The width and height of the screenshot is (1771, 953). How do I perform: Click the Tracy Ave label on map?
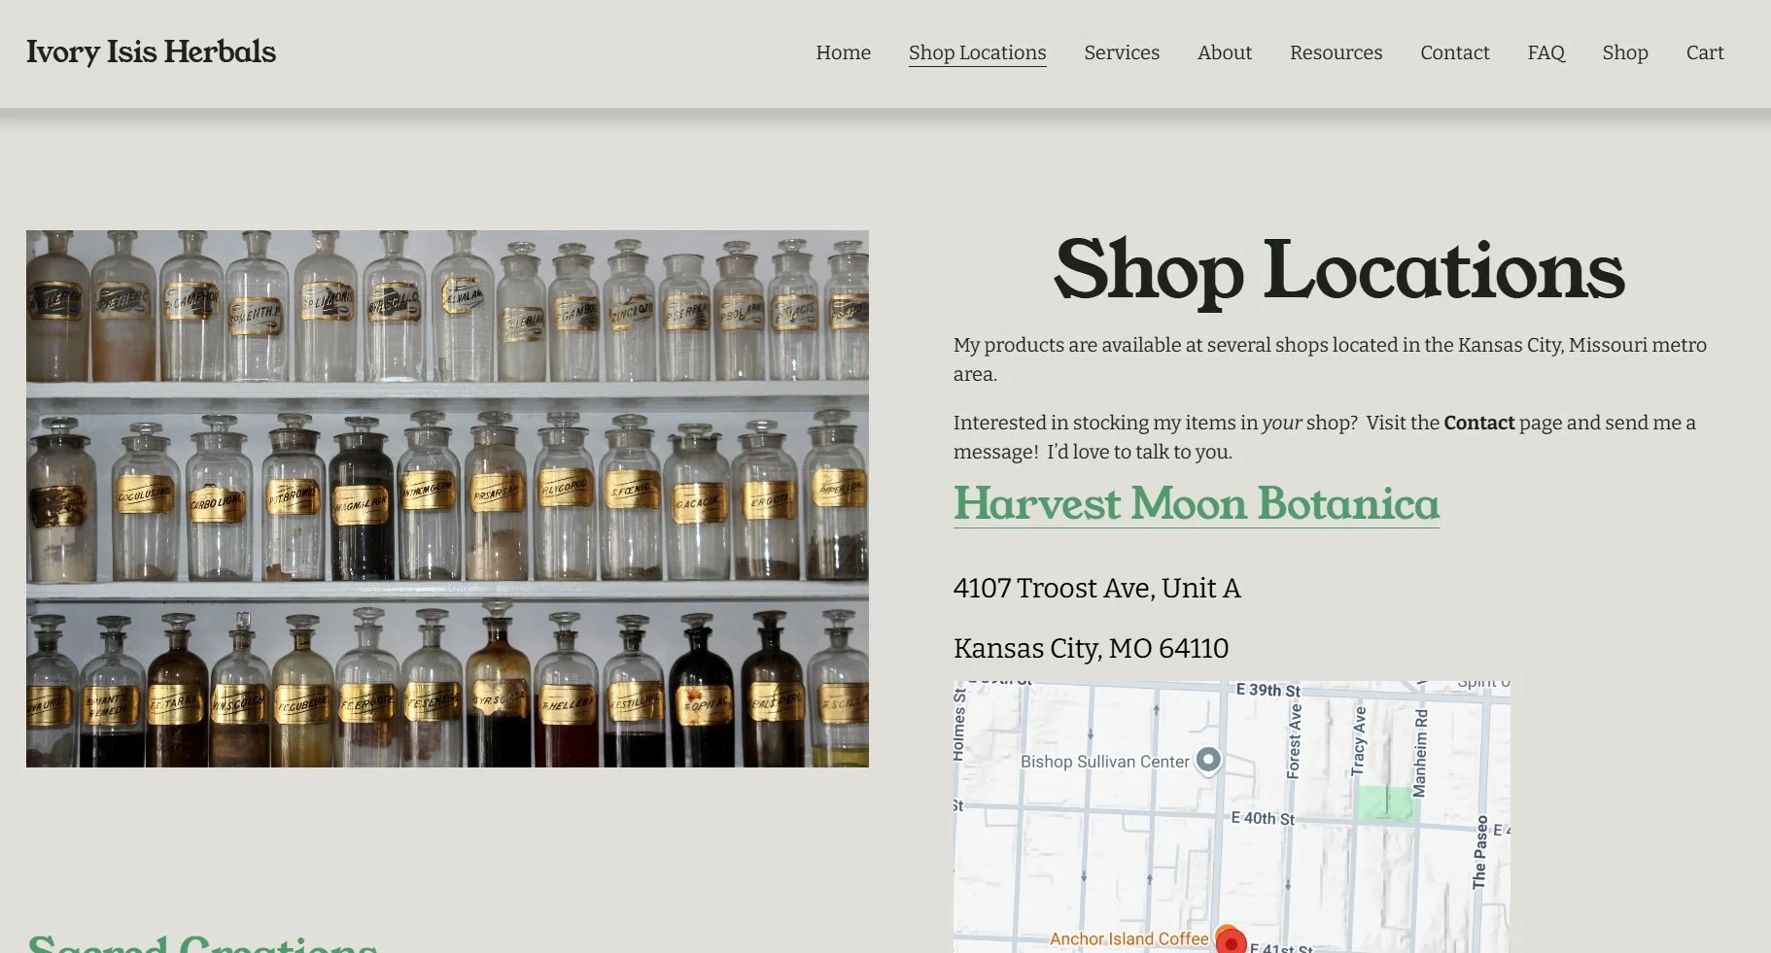click(1359, 740)
